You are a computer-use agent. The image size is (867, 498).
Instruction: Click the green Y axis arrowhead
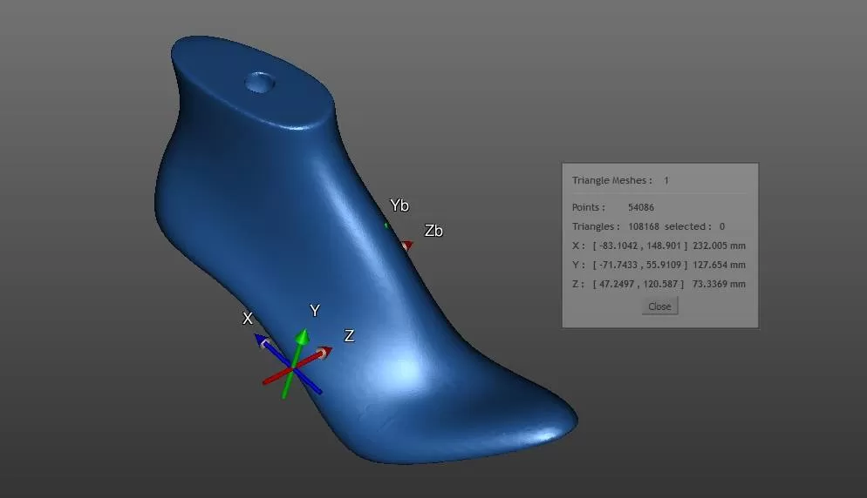point(302,335)
